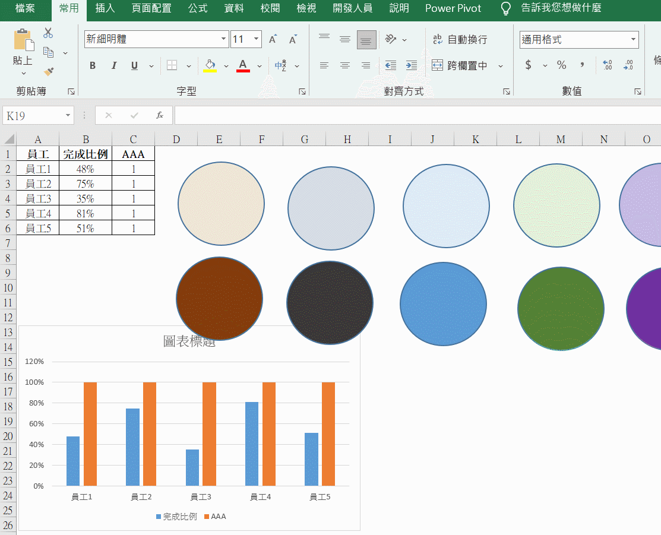The height and width of the screenshot is (535, 661).
Task: Switch to the 公式 tab
Action: click(198, 8)
